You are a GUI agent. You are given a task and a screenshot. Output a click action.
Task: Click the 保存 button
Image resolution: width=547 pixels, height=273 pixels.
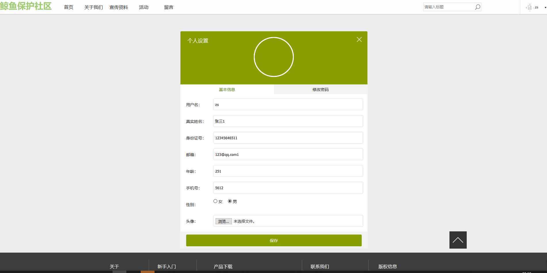coord(274,240)
